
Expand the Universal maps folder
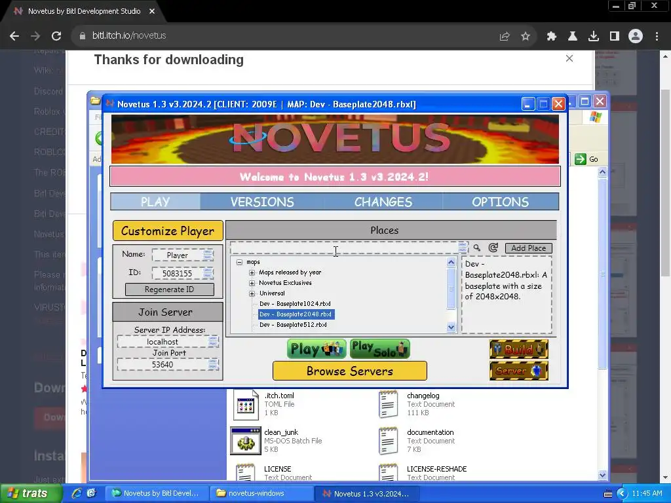click(252, 293)
